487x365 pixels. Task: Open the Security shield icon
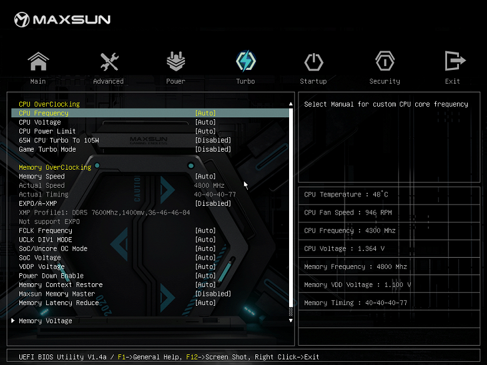pyautogui.click(x=385, y=61)
